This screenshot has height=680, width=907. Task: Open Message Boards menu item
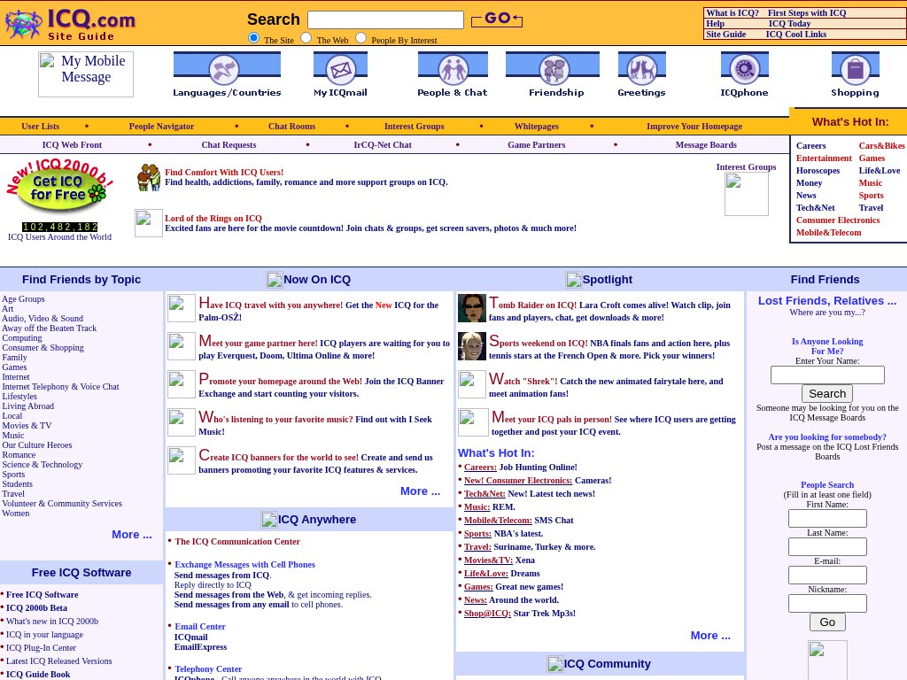[706, 144]
